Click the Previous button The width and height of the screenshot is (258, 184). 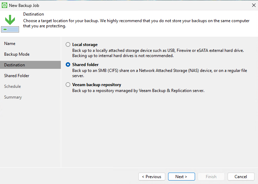[x=151, y=177]
